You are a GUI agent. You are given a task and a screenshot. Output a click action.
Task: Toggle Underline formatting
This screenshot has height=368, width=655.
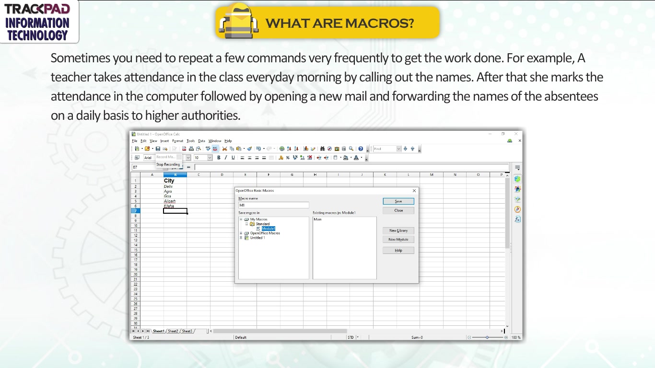[233, 158]
